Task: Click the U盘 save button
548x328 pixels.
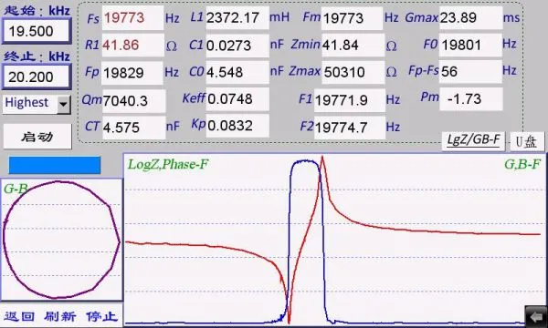Action: pyautogui.click(x=527, y=141)
